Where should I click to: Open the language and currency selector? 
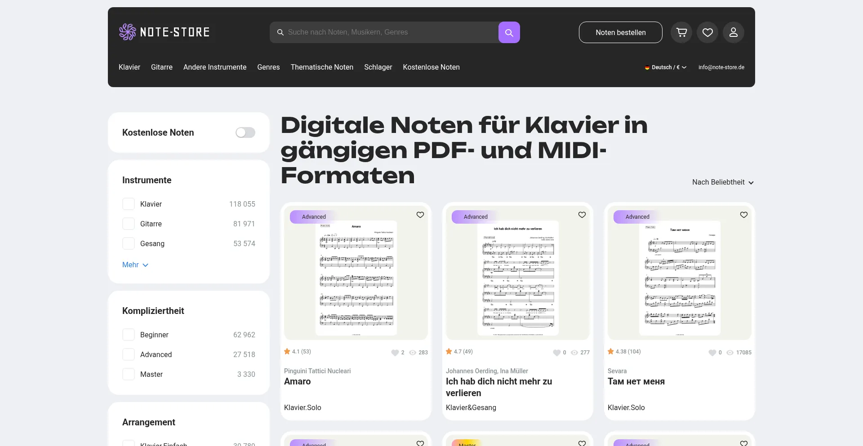click(666, 67)
